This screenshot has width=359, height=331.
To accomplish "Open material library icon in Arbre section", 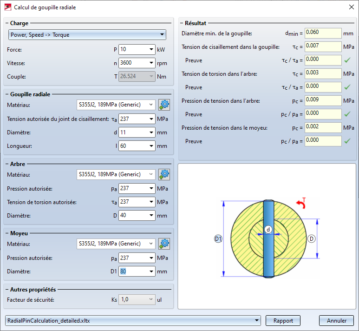I will point(164,174).
